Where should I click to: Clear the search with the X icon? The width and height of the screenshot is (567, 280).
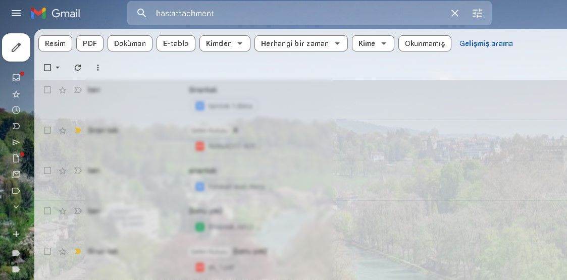pos(455,13)
